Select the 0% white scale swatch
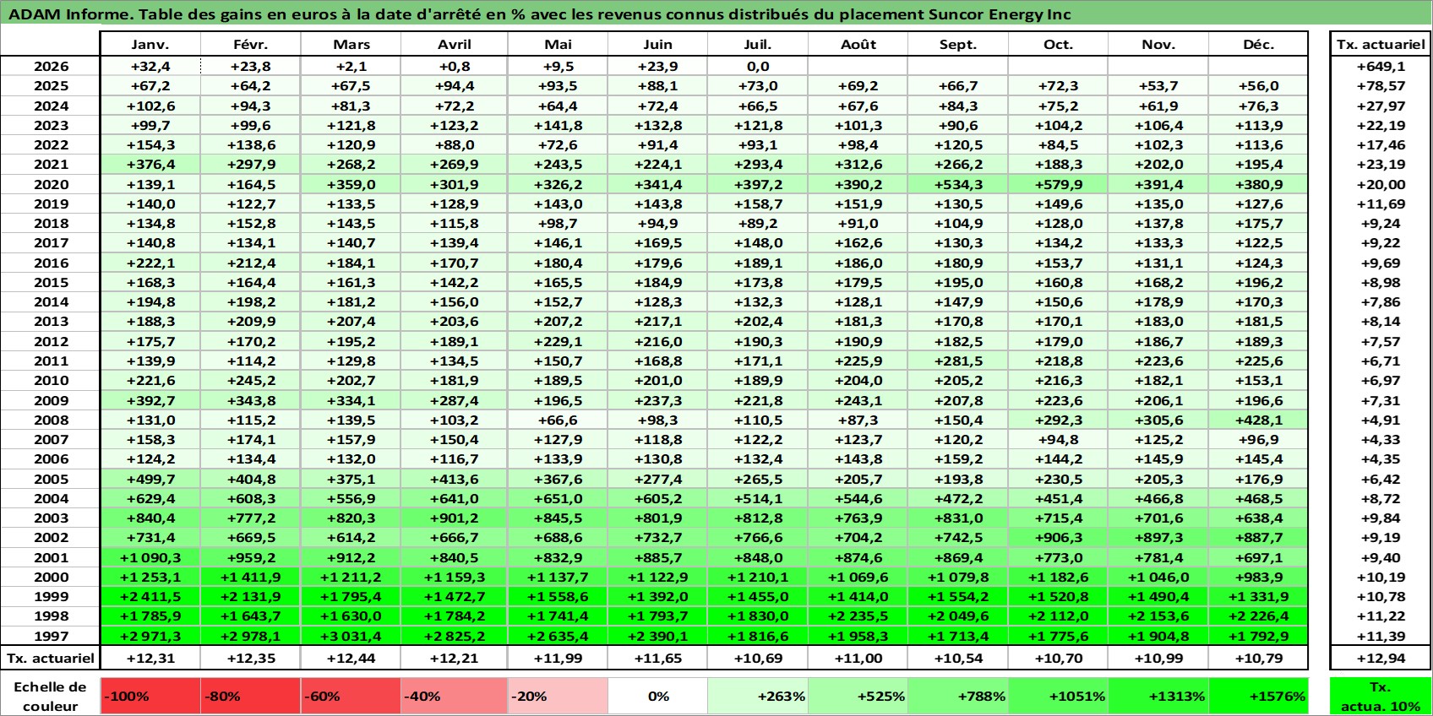The image size is (1433, 716). 658,697
